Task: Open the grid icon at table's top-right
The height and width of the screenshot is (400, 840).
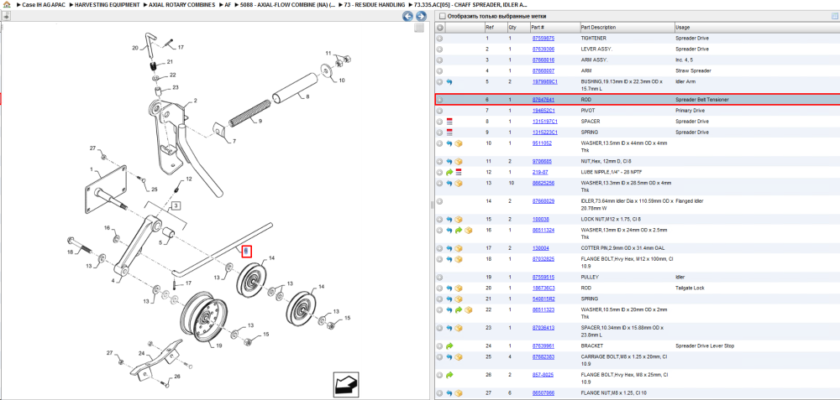Action: tap(834, 16)
